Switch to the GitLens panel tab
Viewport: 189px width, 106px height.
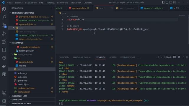[113, 57]
